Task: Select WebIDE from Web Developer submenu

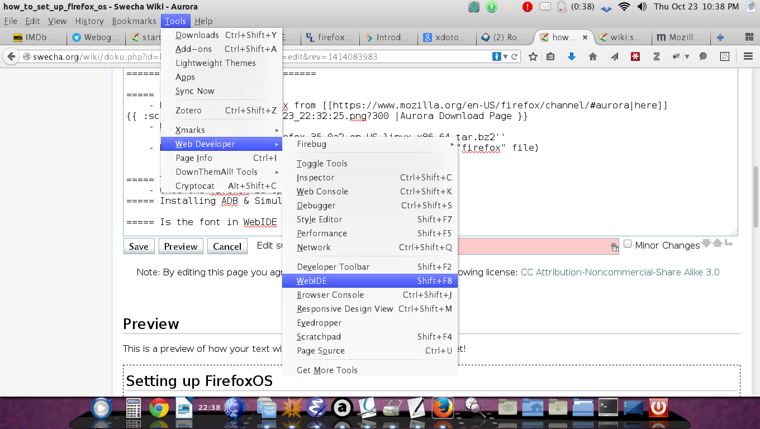Action: pyautogui.click(x=370, y=280)
